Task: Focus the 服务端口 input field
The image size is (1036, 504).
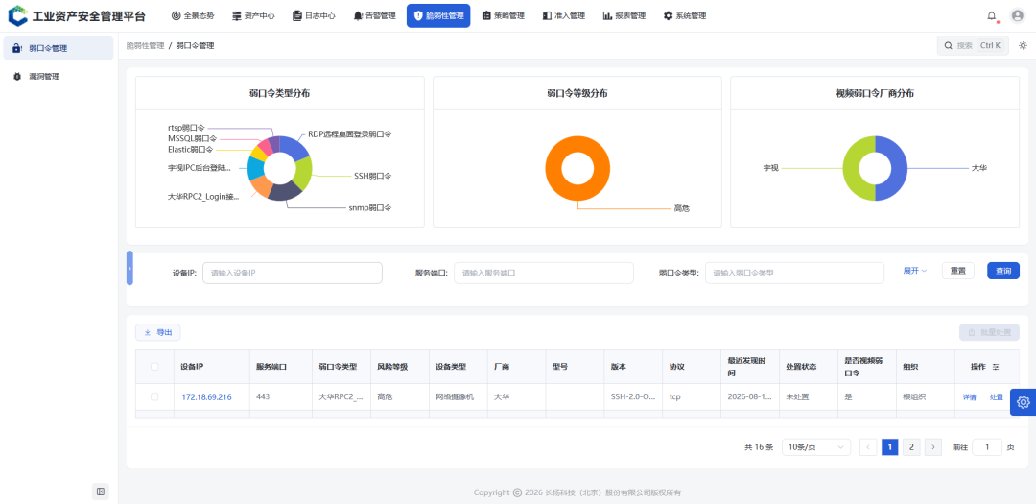Action: tap(544, 273)
